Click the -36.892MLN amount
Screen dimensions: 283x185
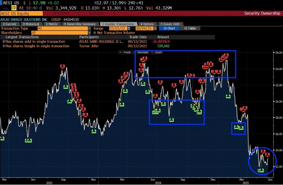click(x=160, y=42)
